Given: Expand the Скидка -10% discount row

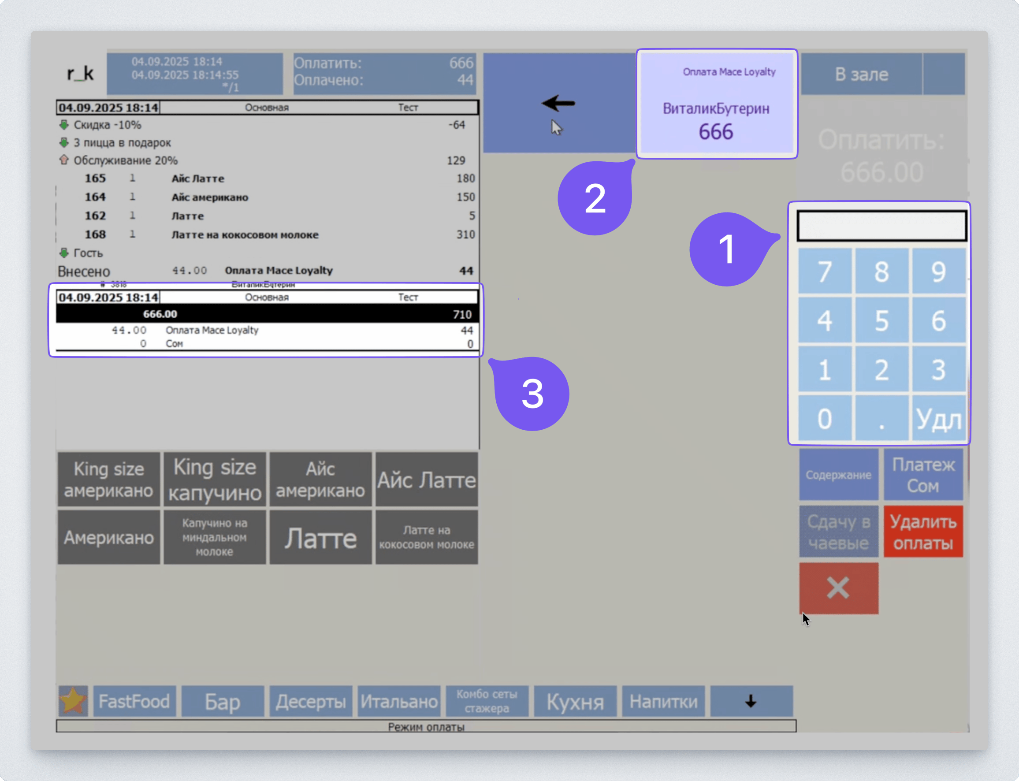Looking at the screenshot, I should (64, 125).
